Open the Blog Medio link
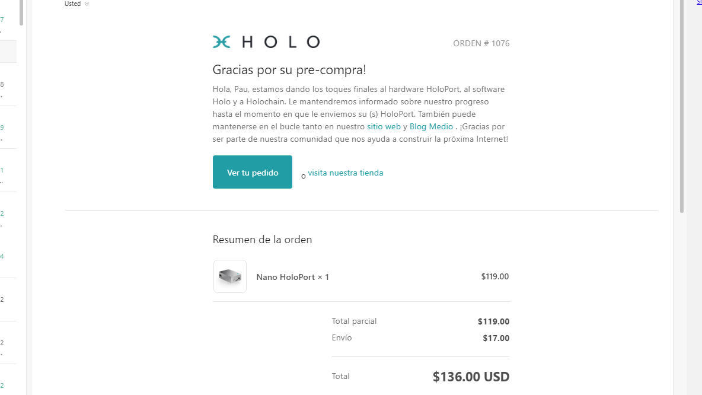 click(431, 127)
